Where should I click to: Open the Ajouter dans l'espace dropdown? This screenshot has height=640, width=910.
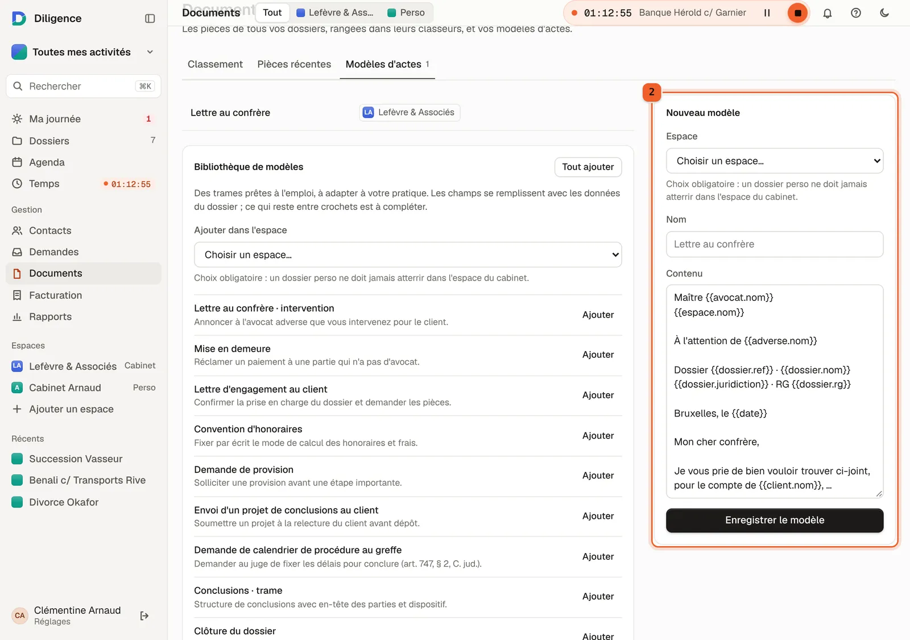[408, 255]
